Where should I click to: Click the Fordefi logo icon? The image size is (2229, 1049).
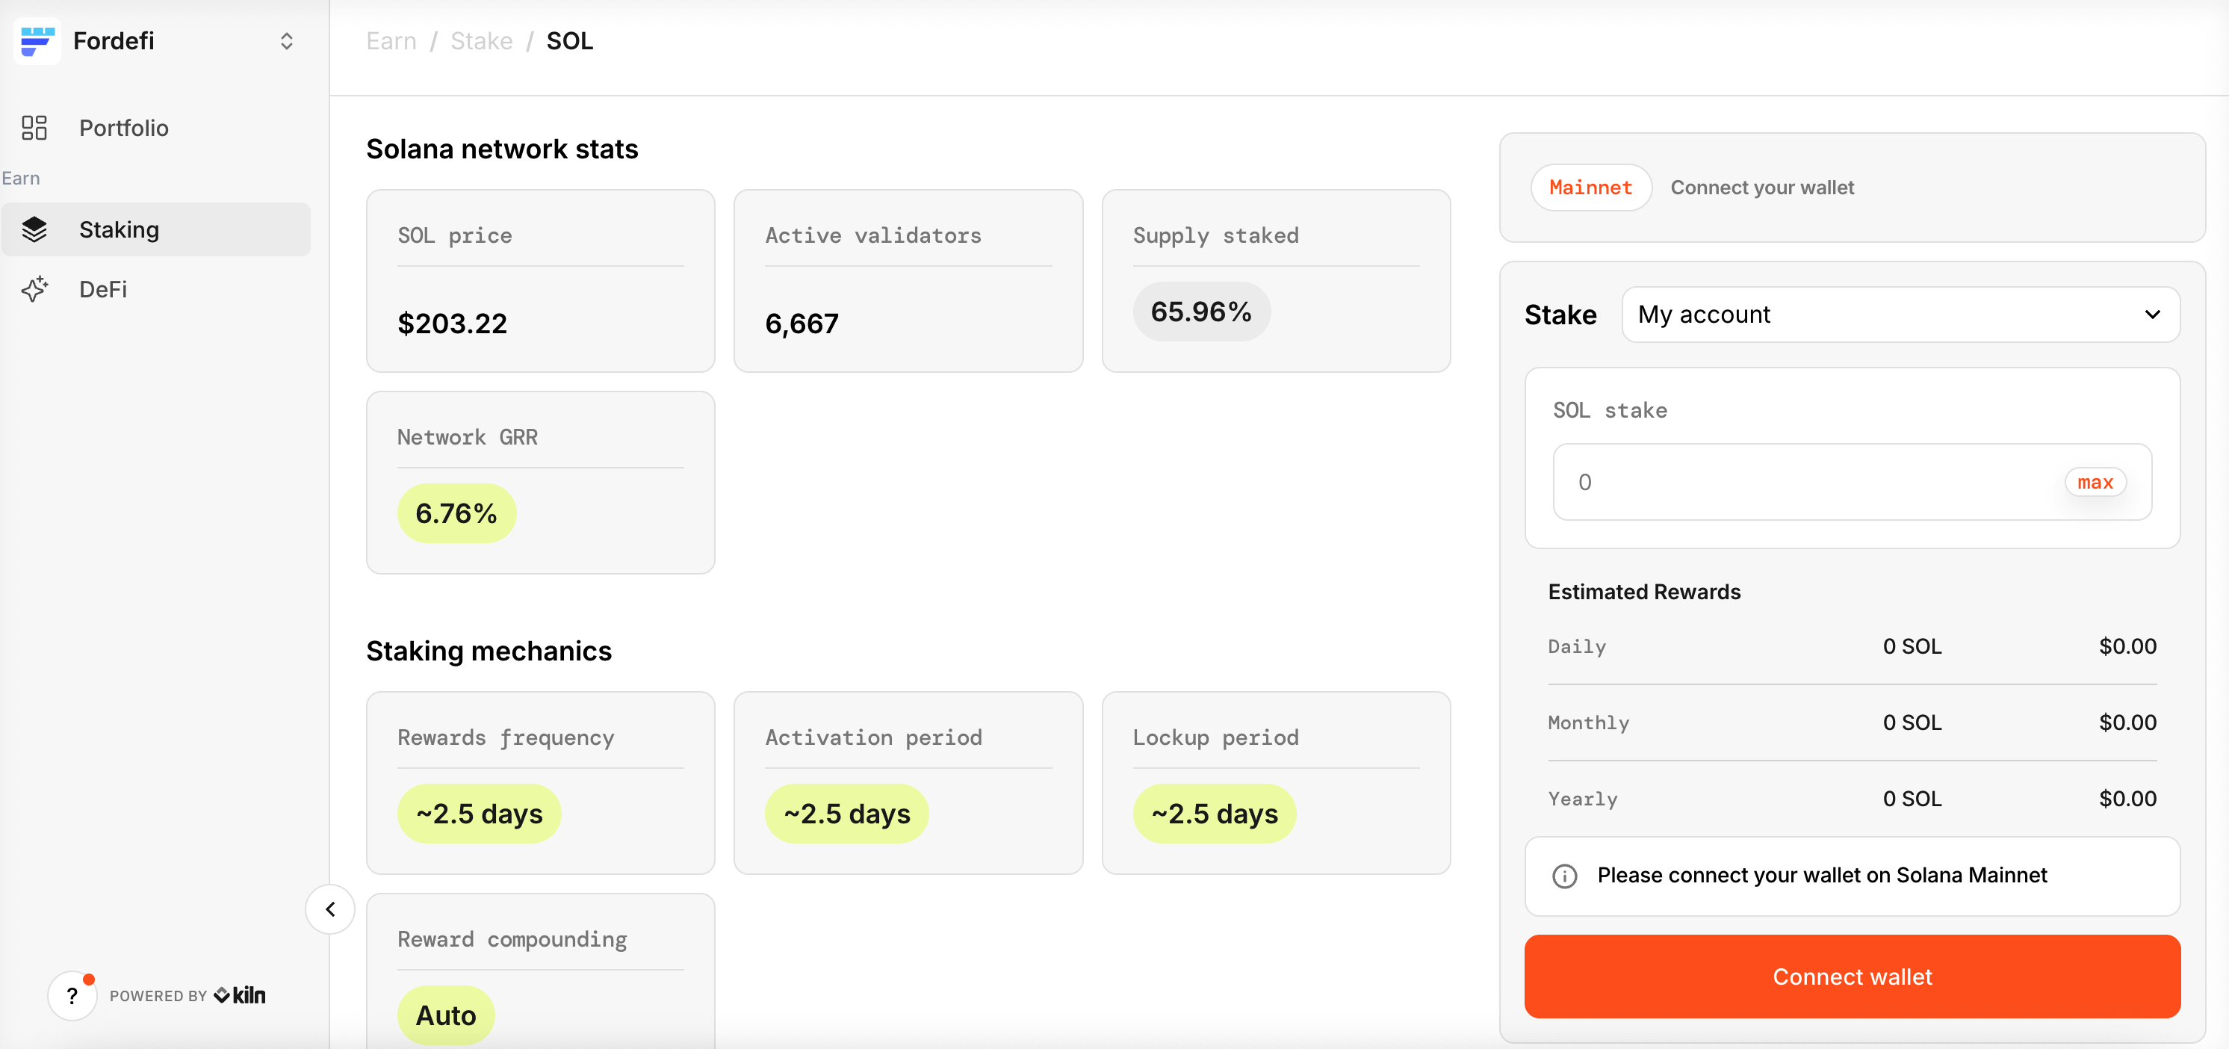coord(37,40)
